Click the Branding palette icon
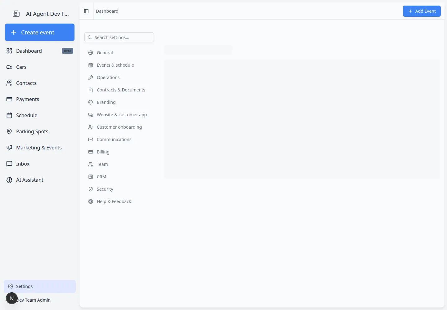447x310 pixels. pos(91,102)
